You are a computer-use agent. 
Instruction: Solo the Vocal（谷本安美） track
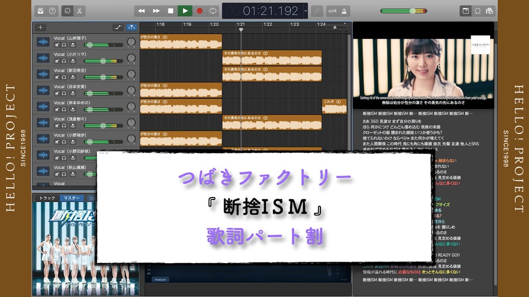(x=64, y=93)
